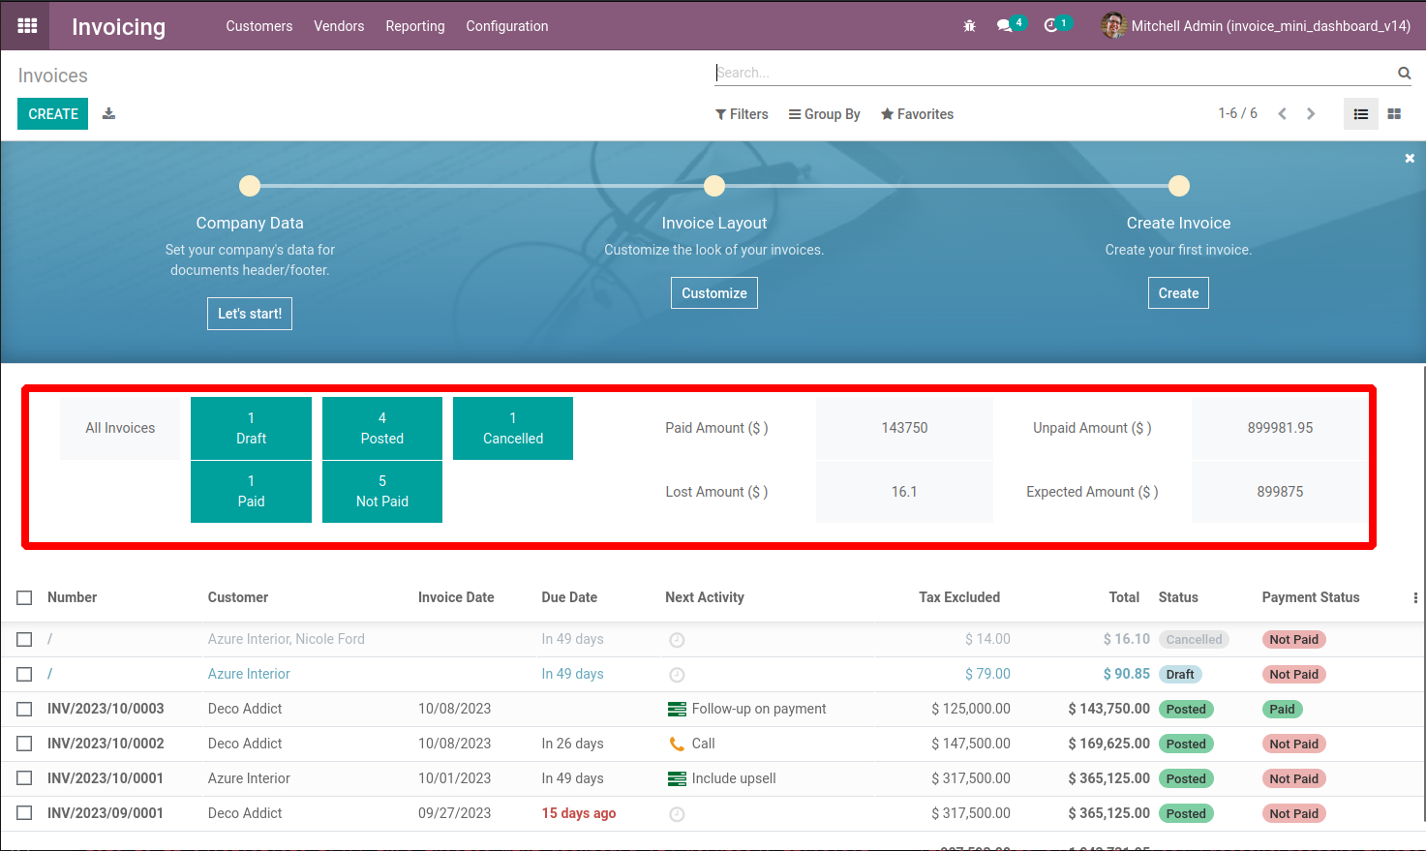Open the Vendors menu
This screenshot has width=1426, height=851.
click(x=339, y=26)
